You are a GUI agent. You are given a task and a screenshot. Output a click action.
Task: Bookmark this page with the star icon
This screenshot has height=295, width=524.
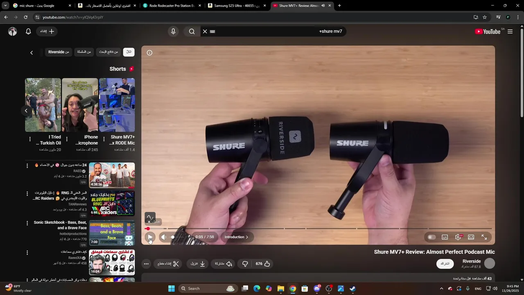[x=485, y=17]
